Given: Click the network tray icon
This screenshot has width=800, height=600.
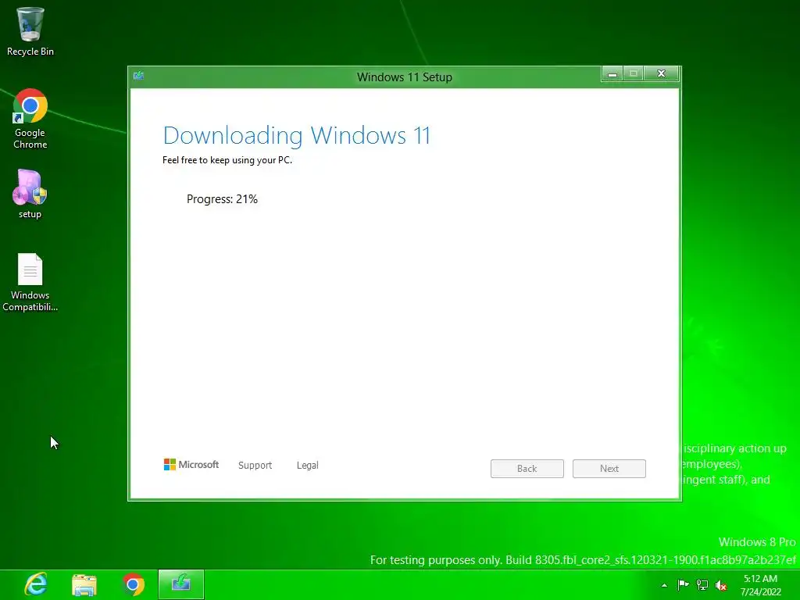Looking at the screenshot, I should pos(702,585).
